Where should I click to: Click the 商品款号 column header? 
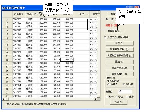pyautogui.click(x=19, y=14)
